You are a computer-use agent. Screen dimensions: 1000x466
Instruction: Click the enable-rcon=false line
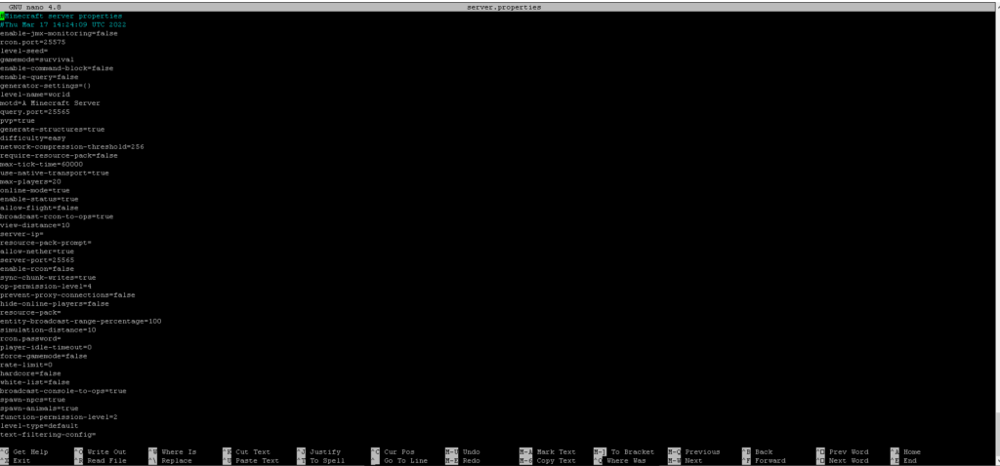pos(37,269)
